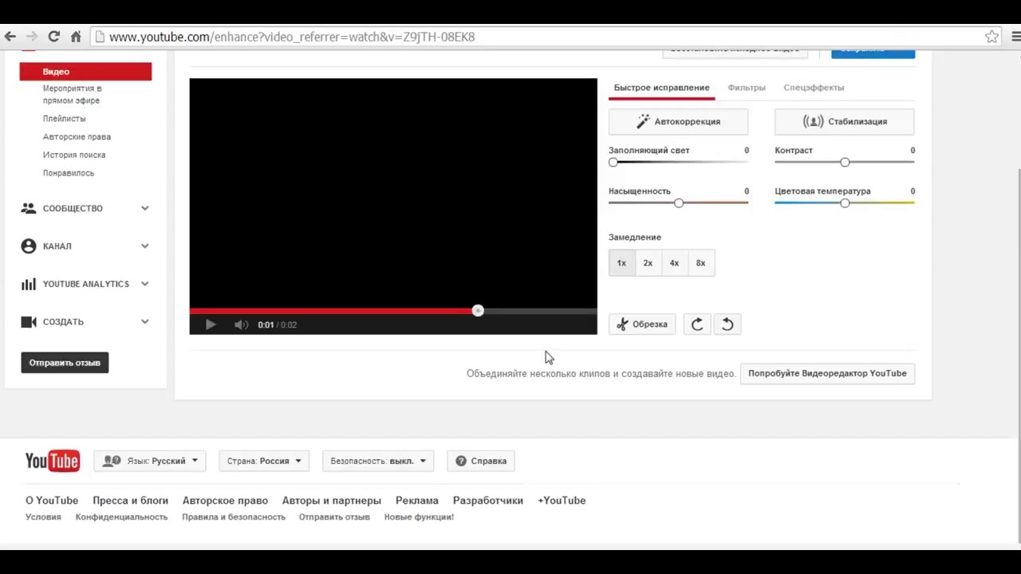Expand the Канал section chevron
The image size is (1021, 574).
click(x=145, y=246)
